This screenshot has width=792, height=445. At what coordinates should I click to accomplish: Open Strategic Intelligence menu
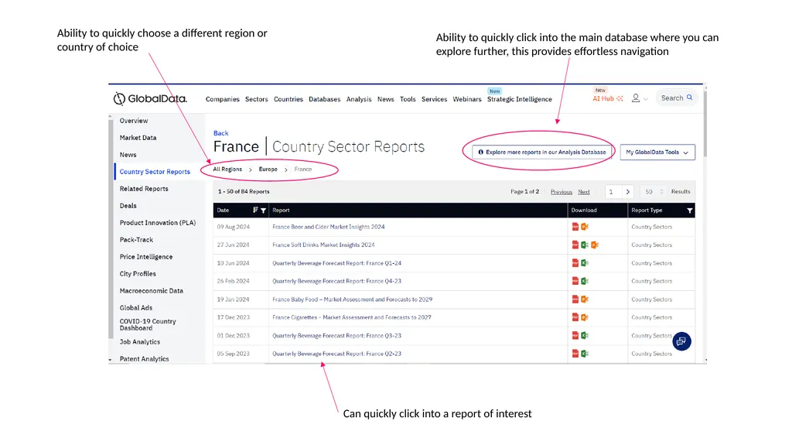coord(519,99)
